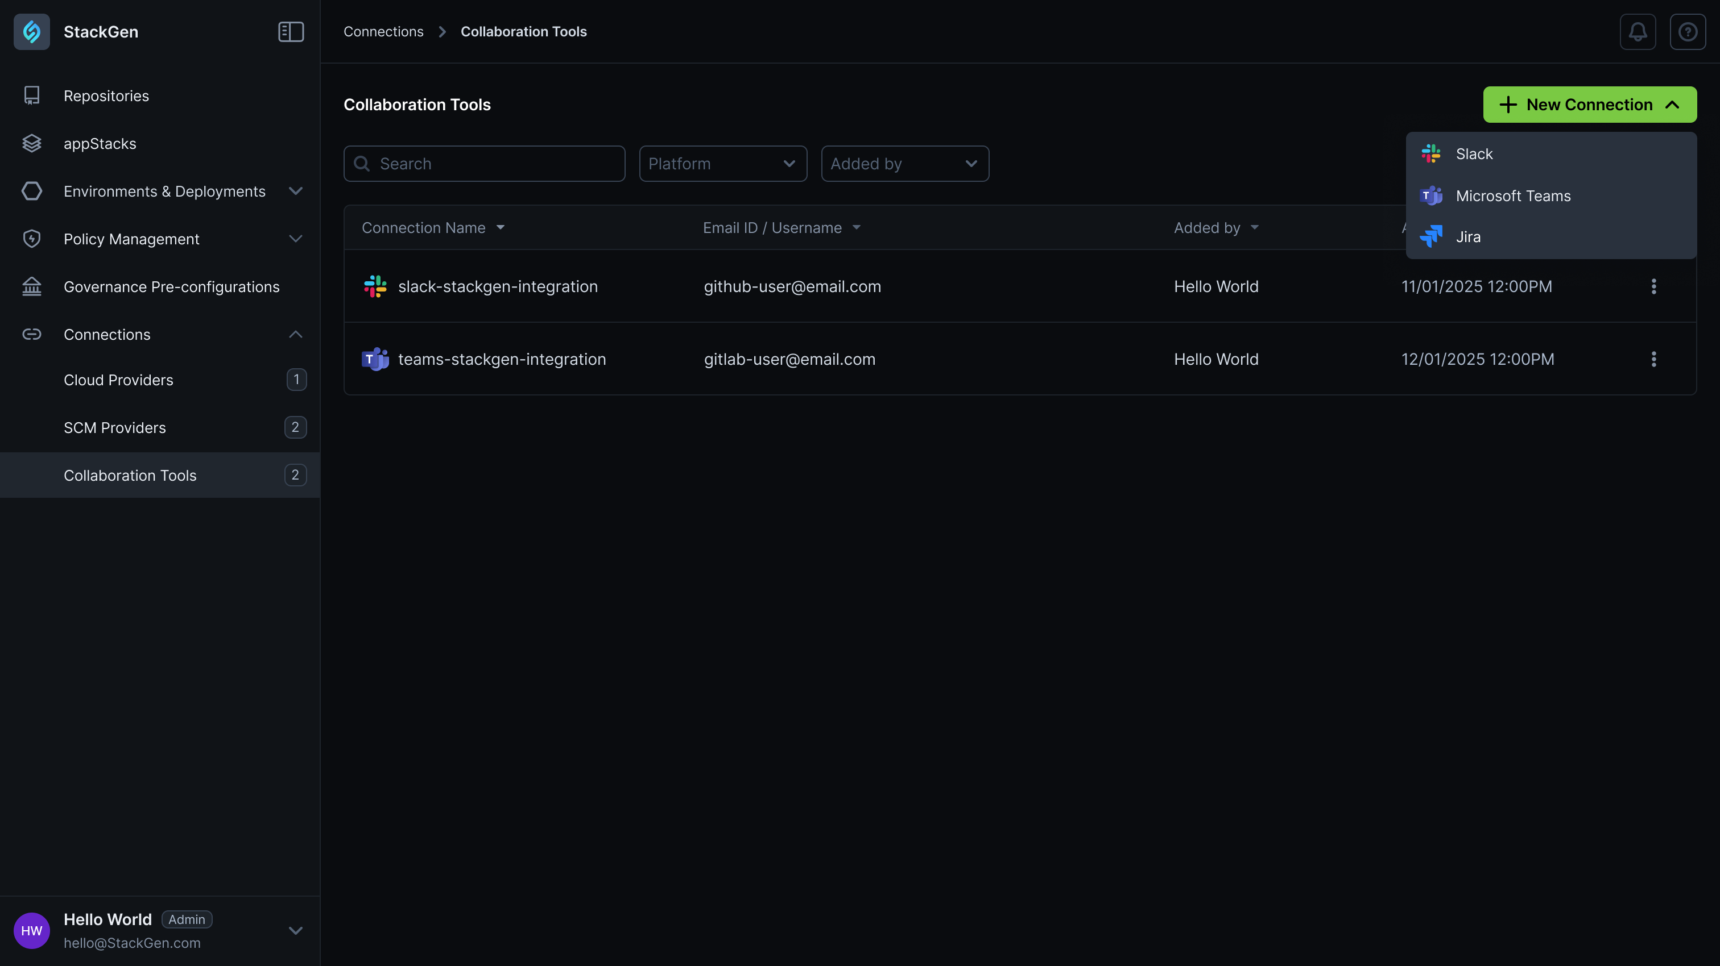
Task: Click the Connections link icon
Action: [x=31, y=334]
